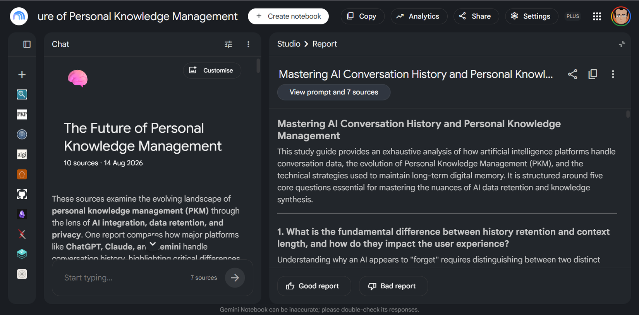Click the 'The Future of Personal Knowledge Management' heading

point(143,137)
